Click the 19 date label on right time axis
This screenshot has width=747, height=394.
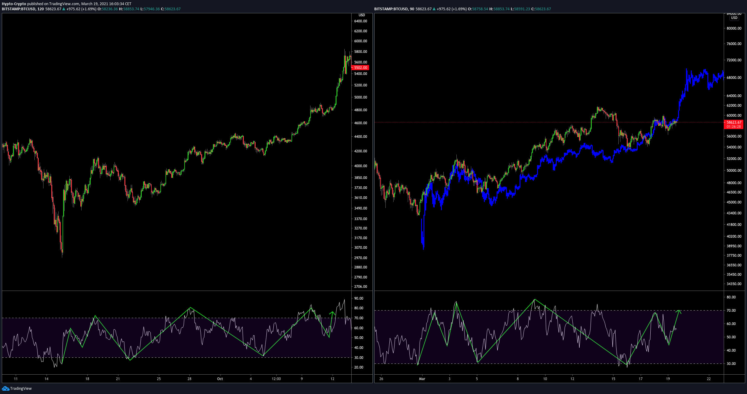(668, 379)
